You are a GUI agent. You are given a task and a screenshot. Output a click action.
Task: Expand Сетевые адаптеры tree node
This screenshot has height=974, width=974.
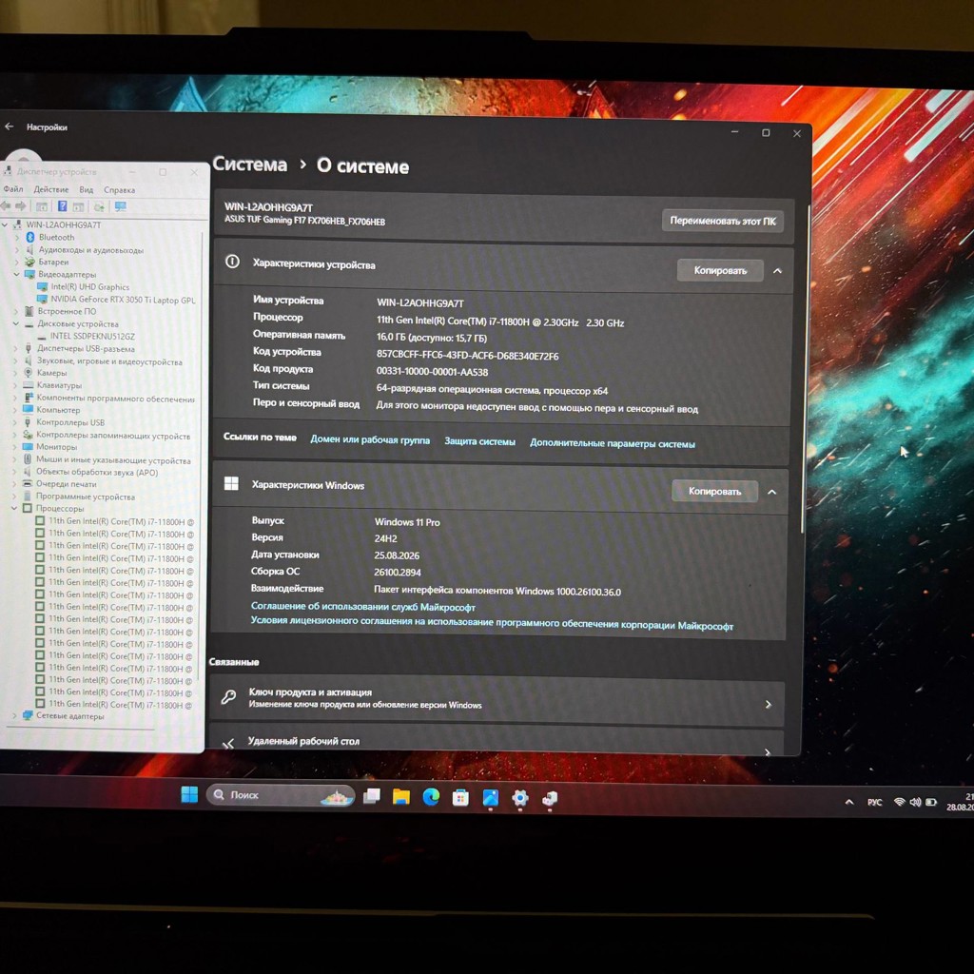(13, 715)
